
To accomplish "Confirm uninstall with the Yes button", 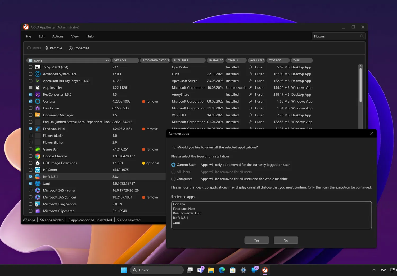I will coord(256,240).
